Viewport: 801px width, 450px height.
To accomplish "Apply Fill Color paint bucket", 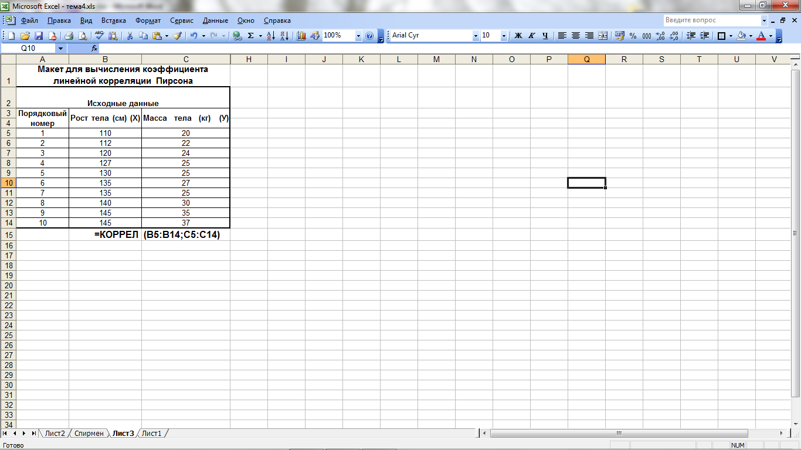I will (x=741, y=36).
